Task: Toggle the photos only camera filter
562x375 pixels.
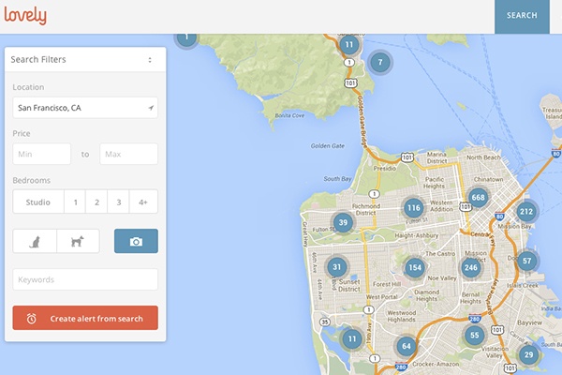Action: (136, 241)
